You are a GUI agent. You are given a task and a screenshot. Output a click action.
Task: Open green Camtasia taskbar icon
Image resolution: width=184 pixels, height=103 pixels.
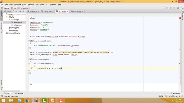click(44, 100)
